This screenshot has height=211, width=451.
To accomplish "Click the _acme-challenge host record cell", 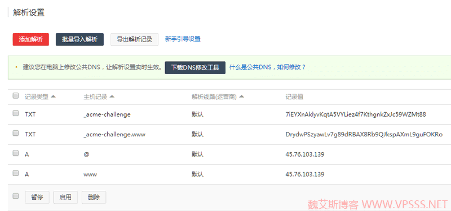I will click(x=107, y=114).
